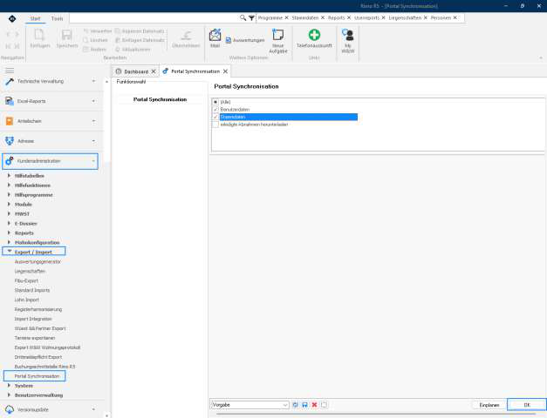Click the application logo icon
547x418 pixels.
(x=12, y=18)
